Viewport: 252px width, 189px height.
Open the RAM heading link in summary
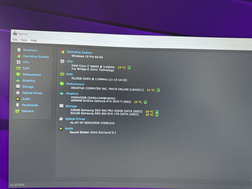(x=70, y=74)
